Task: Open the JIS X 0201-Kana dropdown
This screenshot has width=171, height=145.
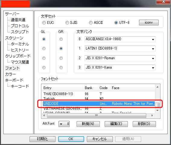Action: tap(120, 68)
